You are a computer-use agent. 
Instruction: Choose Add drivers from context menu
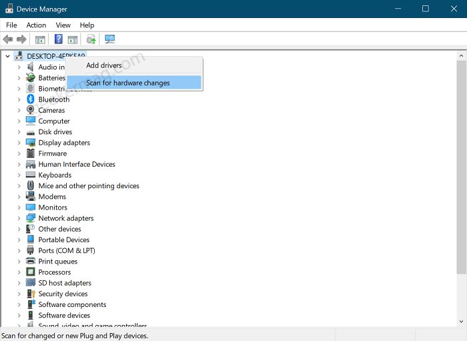point(134,65)
